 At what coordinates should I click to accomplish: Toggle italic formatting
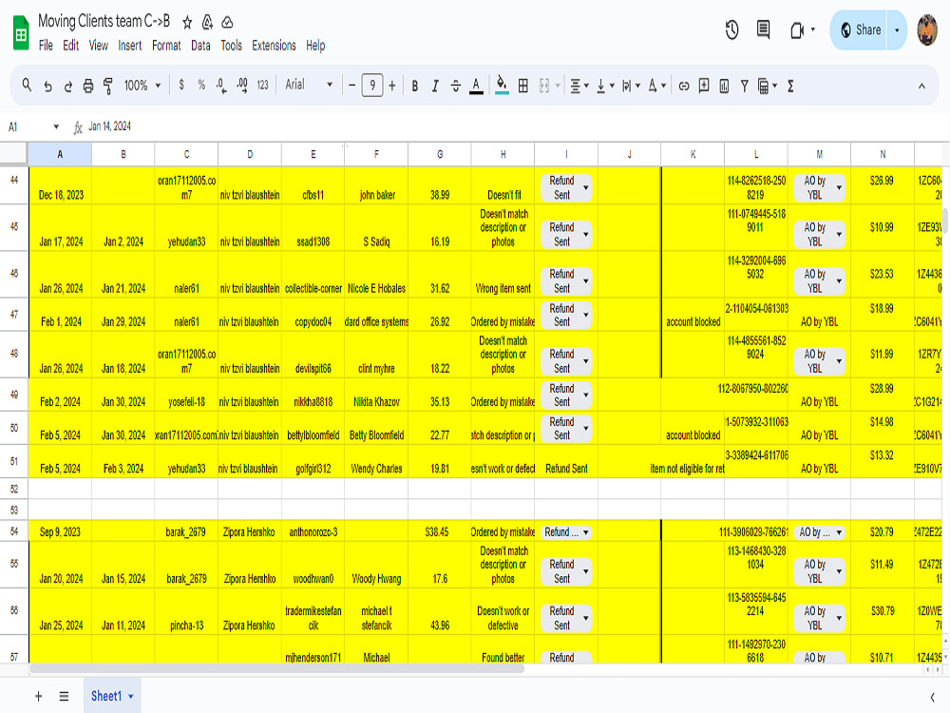point(435,87)
